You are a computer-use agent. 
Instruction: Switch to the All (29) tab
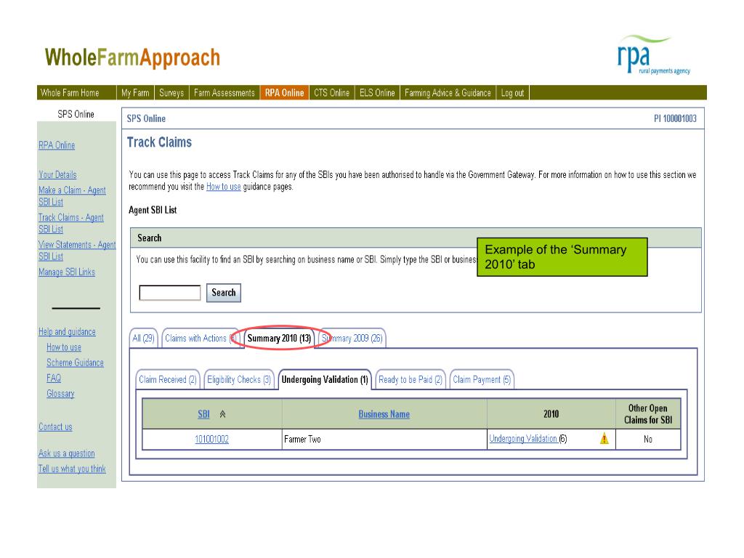pyautogui.click(x=143, y=339)
